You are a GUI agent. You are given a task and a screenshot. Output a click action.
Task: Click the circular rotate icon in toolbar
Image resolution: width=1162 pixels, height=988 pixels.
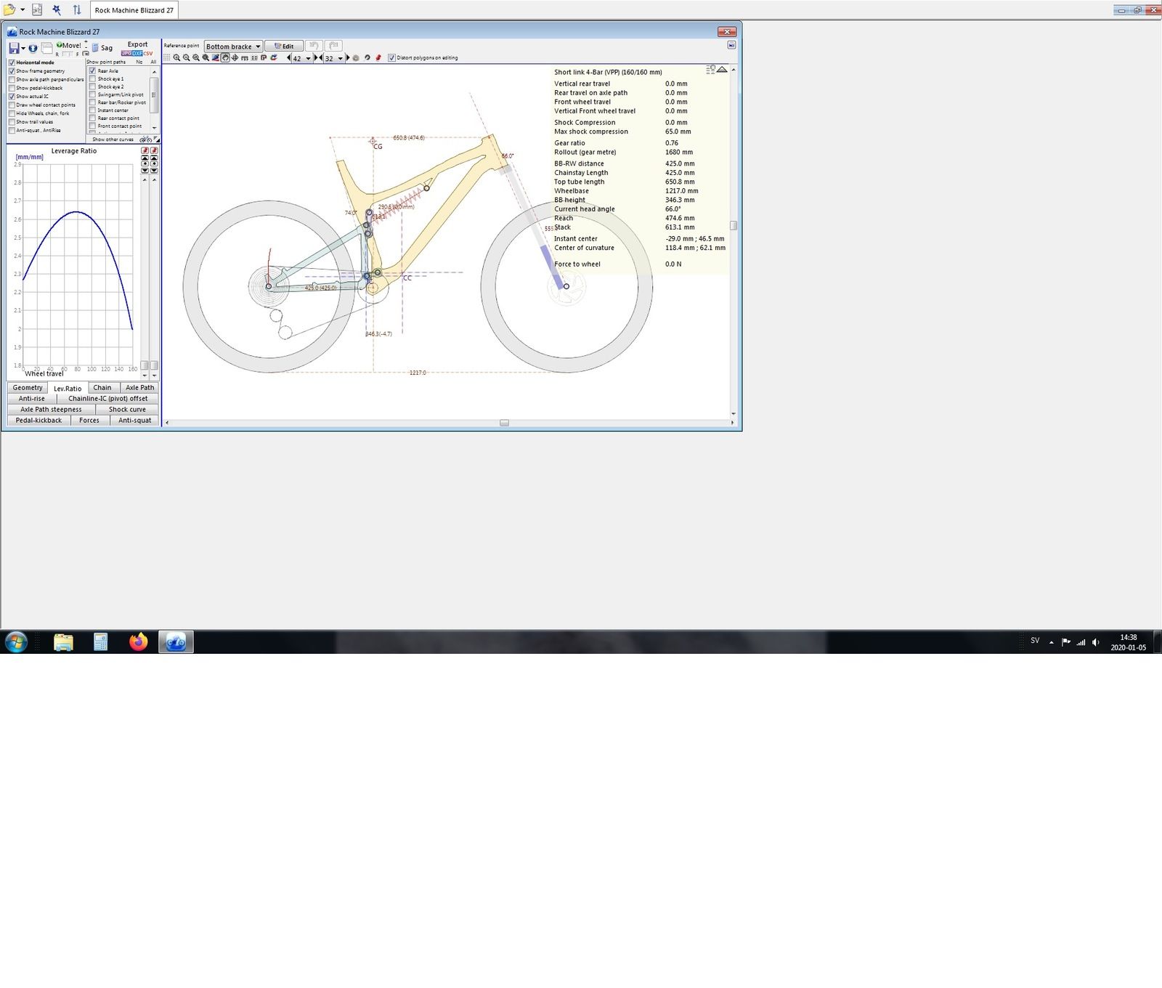(367, 58)
